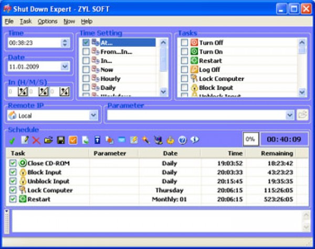Image resolution: width=315 pixels, height=249 pixels.
Task: Click the dark blue upload arrow icon
Action: 98,140
